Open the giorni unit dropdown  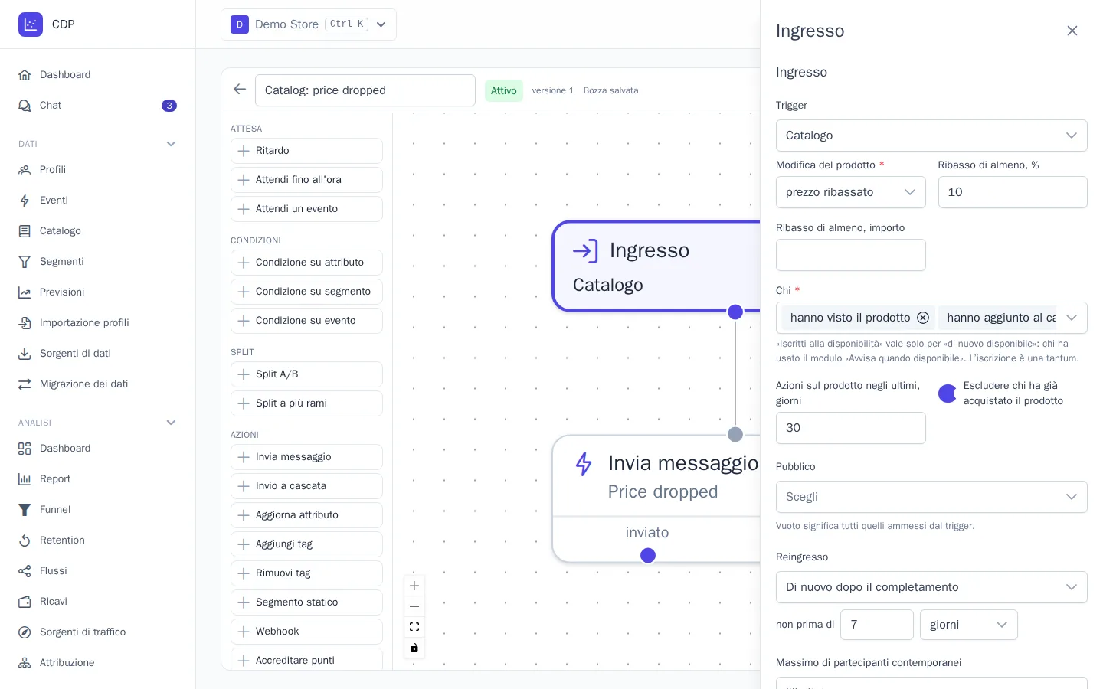[969, 625]
